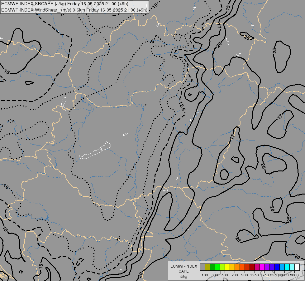Image resolution: width=305 pixels, height=281 pixels.
Task: Click the white swatch at legend end
Action: tap(297, 267)
